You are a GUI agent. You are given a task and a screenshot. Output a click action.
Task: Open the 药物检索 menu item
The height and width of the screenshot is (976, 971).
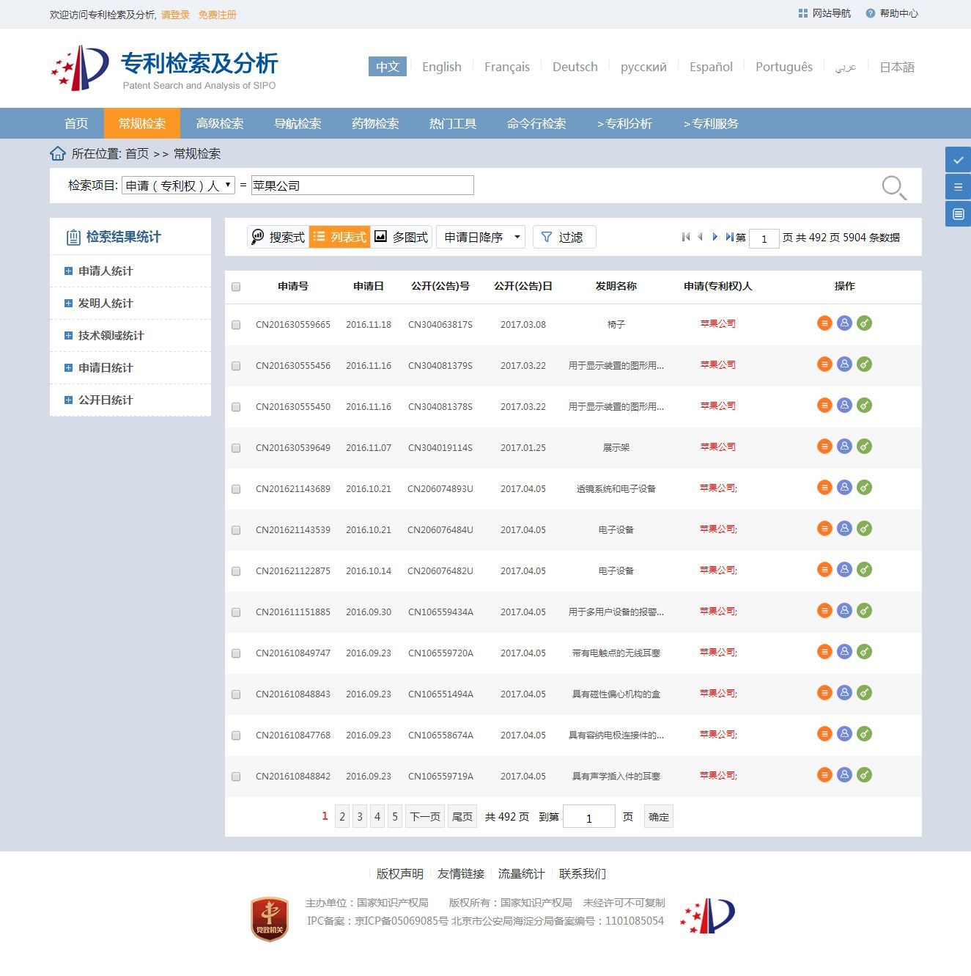coord(374,123)
